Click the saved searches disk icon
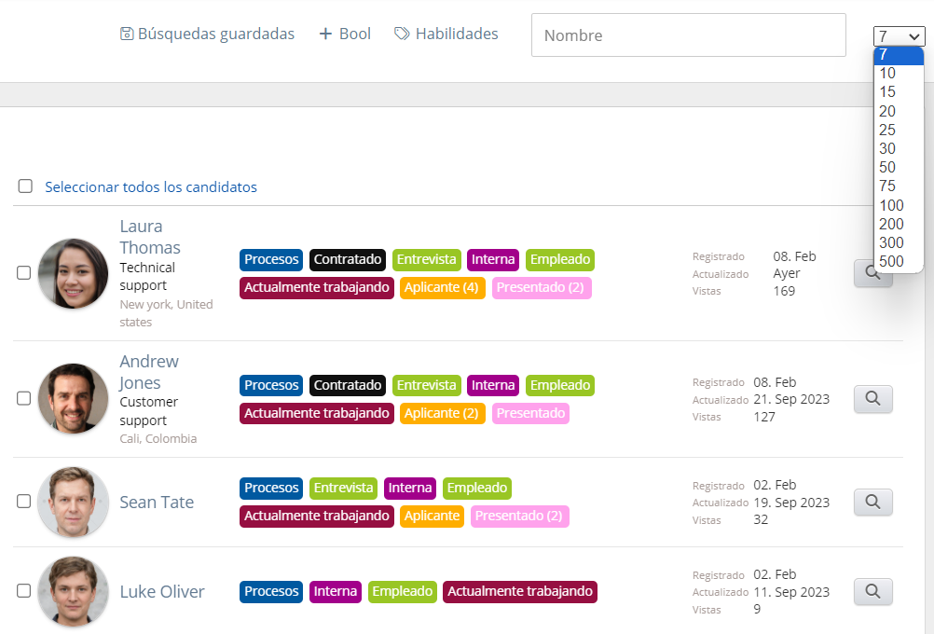 [127, 34]
